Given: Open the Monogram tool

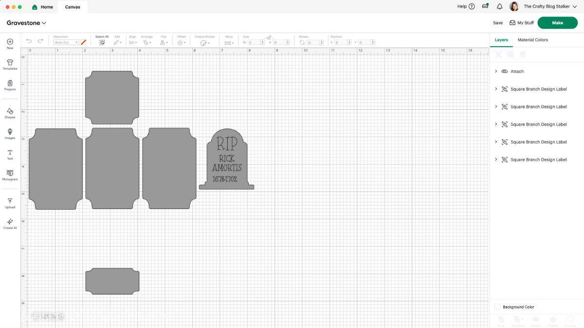Looking at the screenshot, I should coord(10,174).
